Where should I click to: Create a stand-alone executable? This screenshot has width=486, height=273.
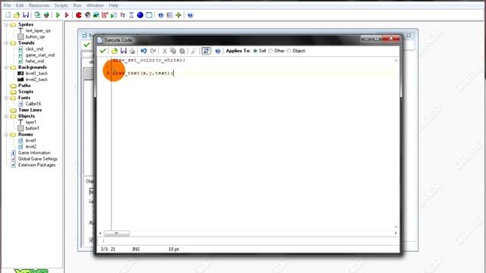(37, 15)
